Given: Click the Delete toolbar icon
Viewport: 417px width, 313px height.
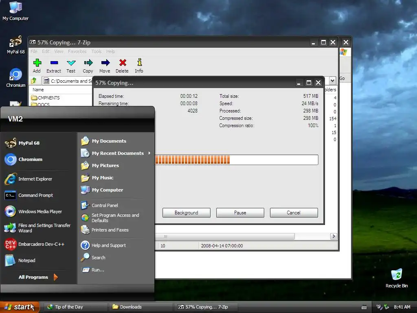Looking at the screenshot, I should point(122,66).
